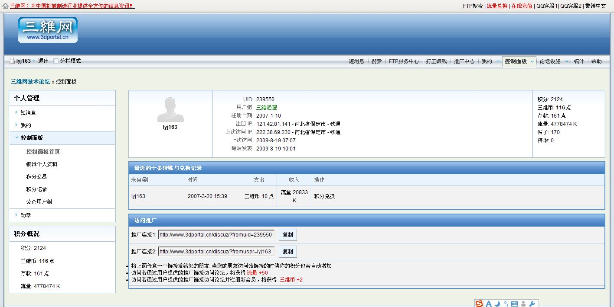The height and width of the screenshot is (307, 614).
Task: Open 流量兑换 link at top right
Action: [497, 6]
